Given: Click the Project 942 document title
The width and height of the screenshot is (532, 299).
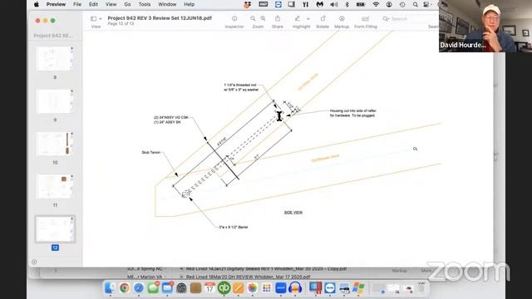Looking at the screenshot, I should coord(160,18).
